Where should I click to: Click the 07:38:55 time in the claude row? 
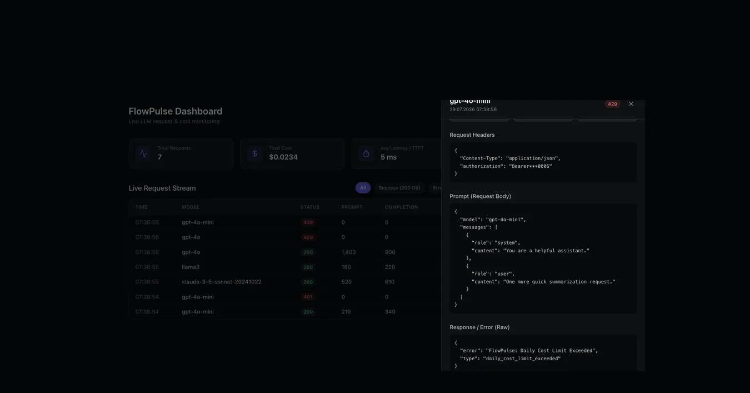click(x=147, y=282)
